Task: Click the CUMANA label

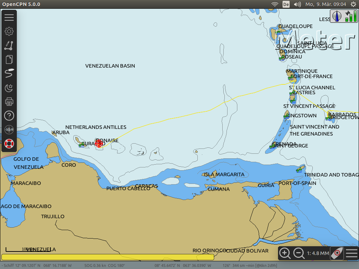Action: pos(219,189)
